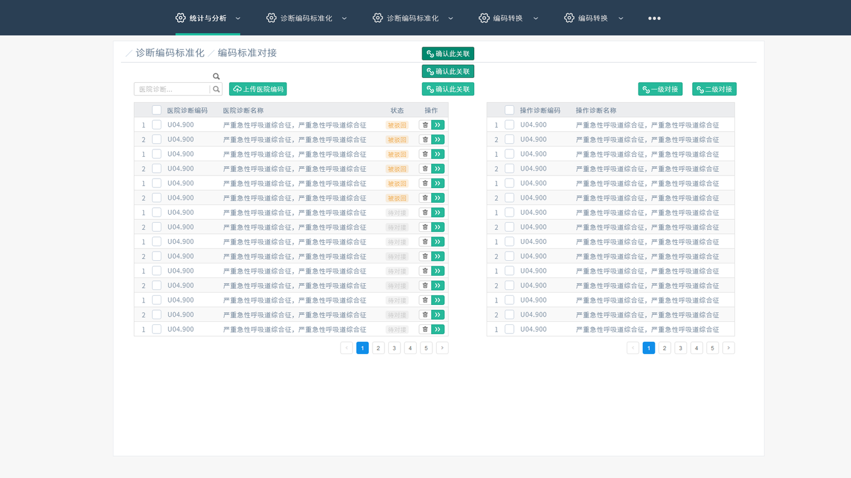Open the three-dot more menu in navigation

click(x=654, y=18)
